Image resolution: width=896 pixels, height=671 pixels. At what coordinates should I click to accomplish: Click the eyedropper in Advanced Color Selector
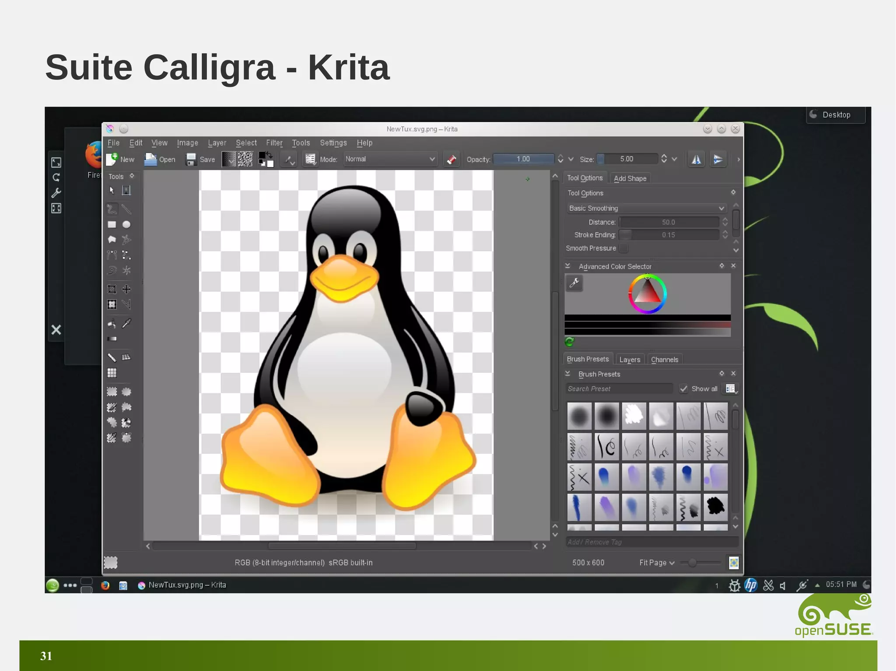[574, 283]
